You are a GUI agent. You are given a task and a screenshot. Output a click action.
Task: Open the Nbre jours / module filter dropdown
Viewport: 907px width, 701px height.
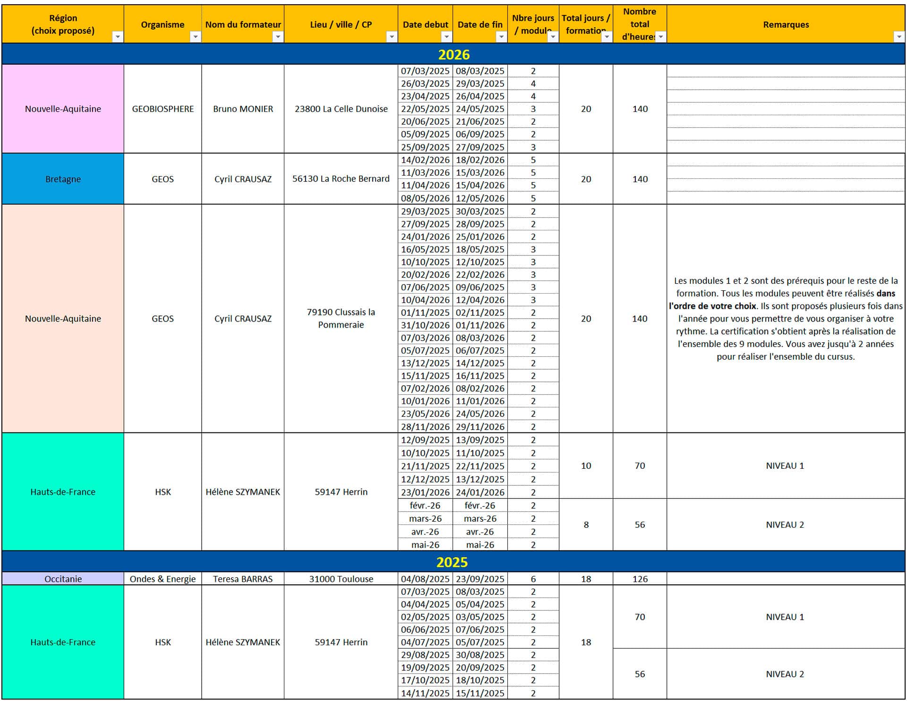coord(553,37)
